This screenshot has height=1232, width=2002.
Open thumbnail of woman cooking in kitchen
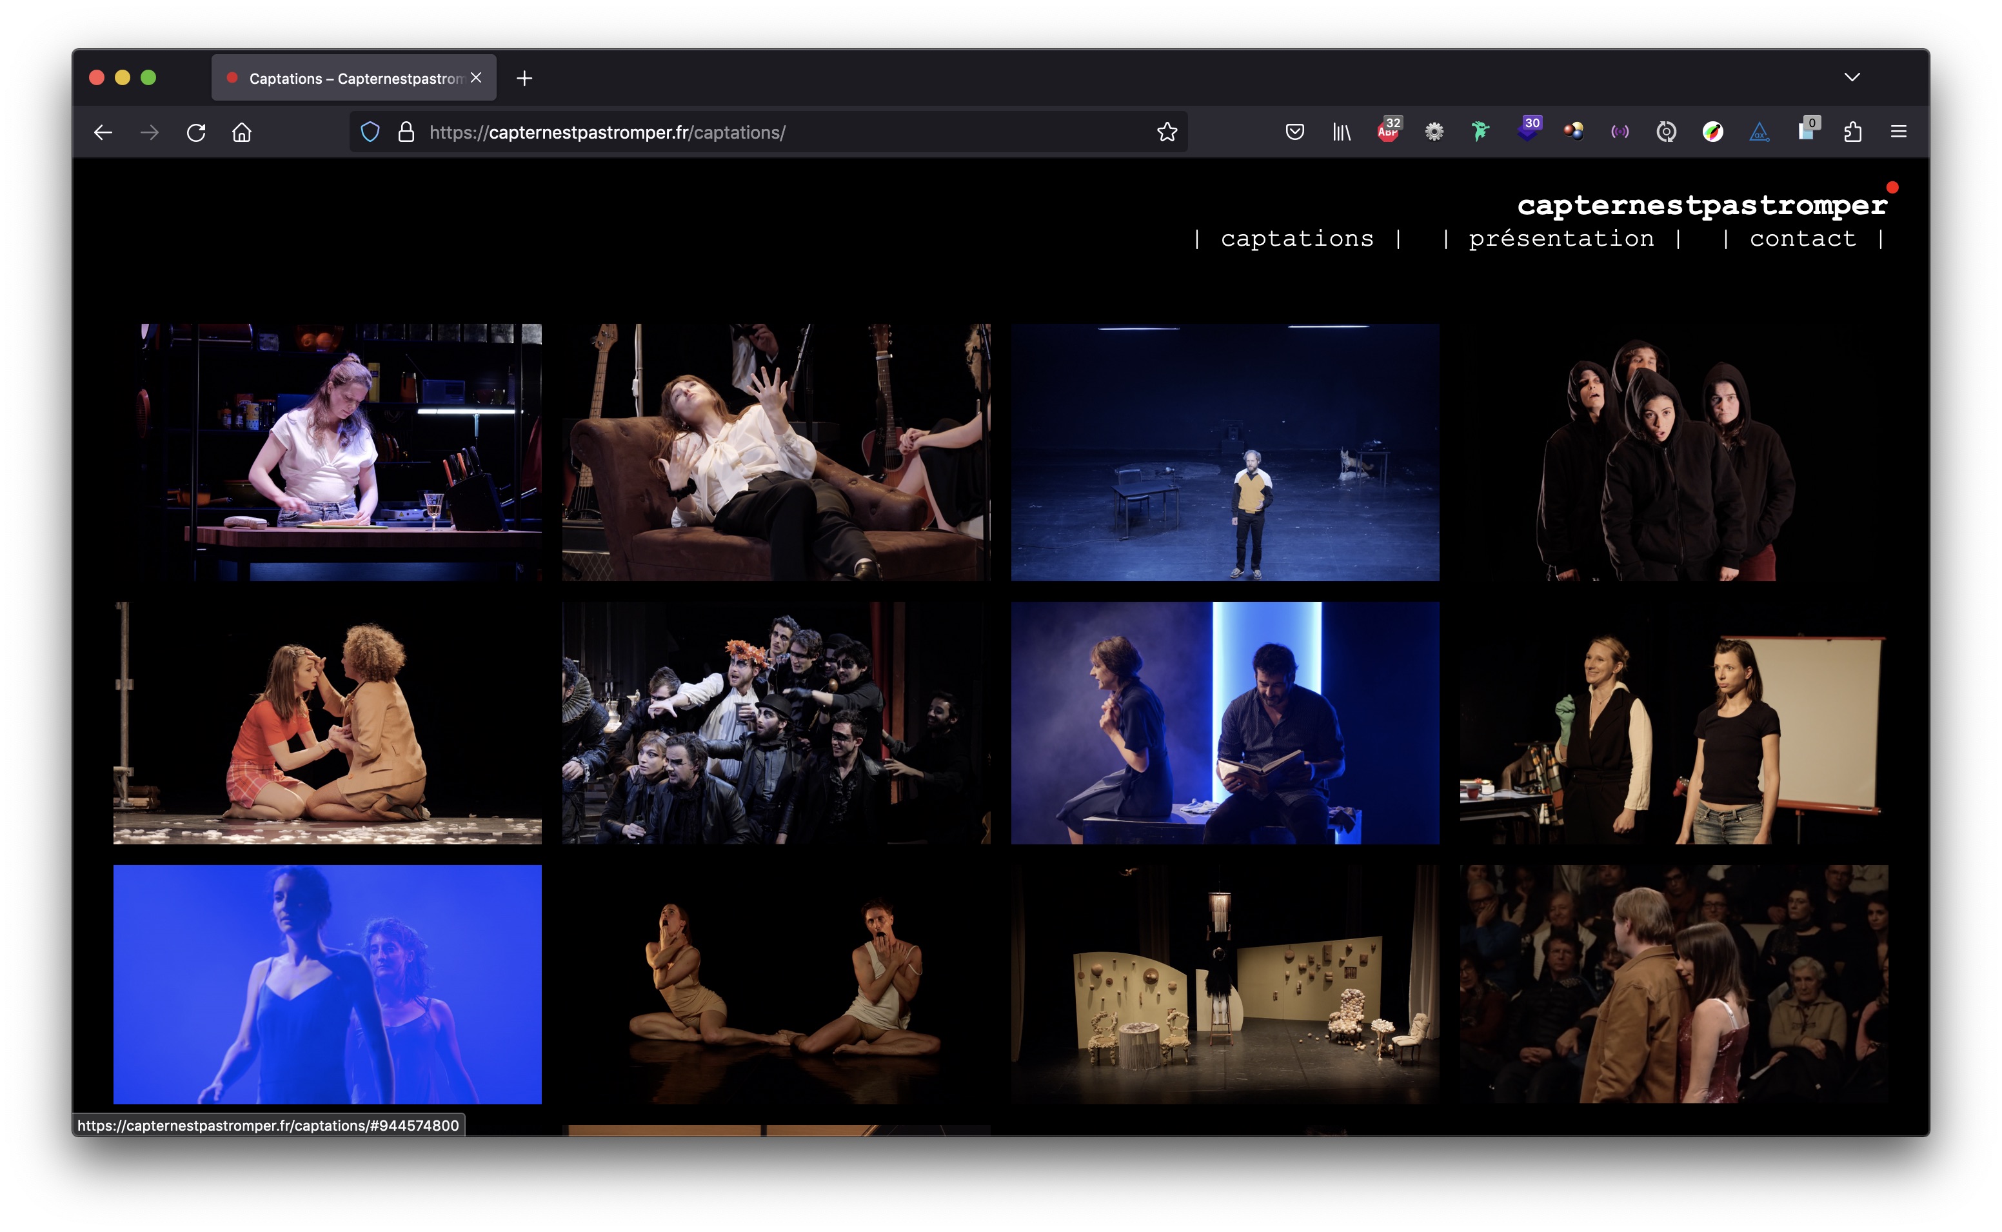point(328,452)
